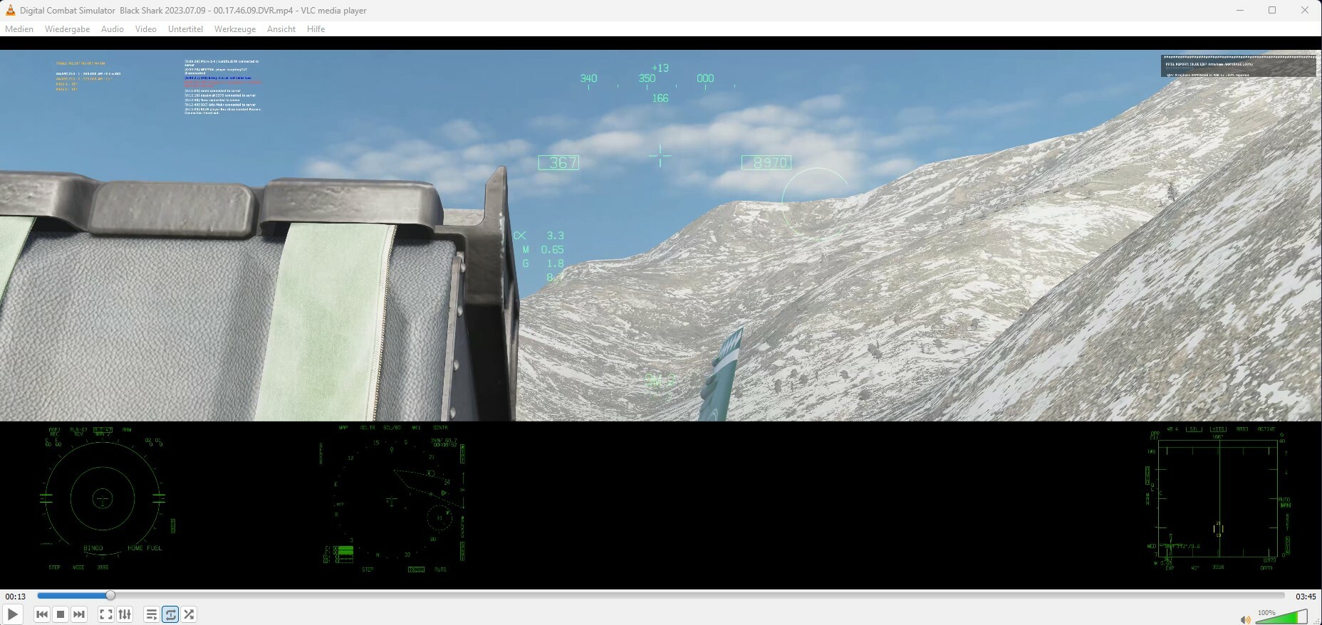1322x625 pixels.
Task: Toggle the loop repeat mode
Action: [x=170, y=614]
